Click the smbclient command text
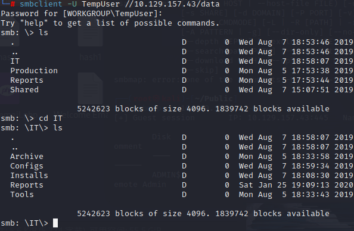The image size is (354, 231). [41, 4]
